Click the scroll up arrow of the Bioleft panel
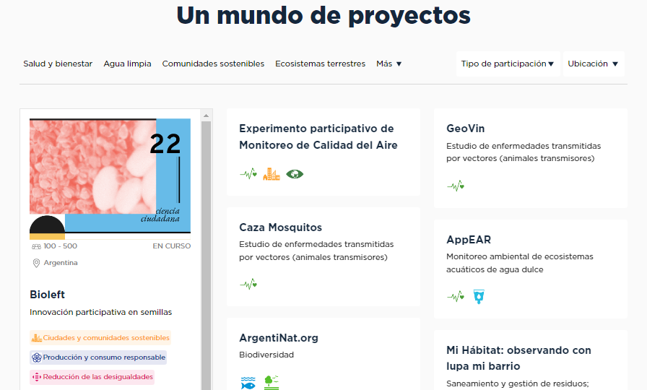Viewport: 647px width, 390px height. point(207,116)
